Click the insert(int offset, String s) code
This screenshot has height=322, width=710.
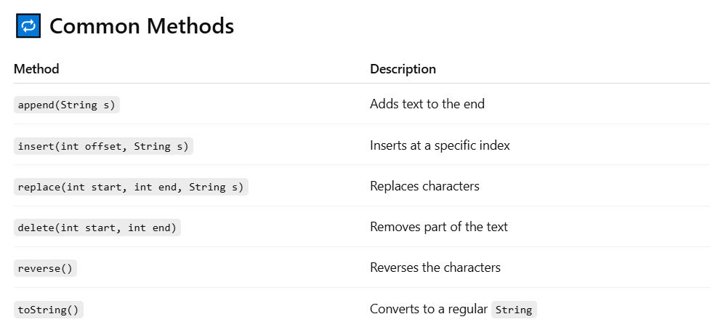103,146
